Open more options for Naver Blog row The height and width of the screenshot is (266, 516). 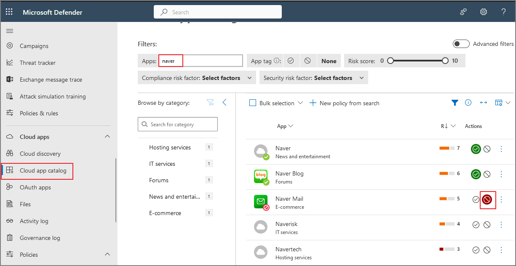tap(501, 174)
